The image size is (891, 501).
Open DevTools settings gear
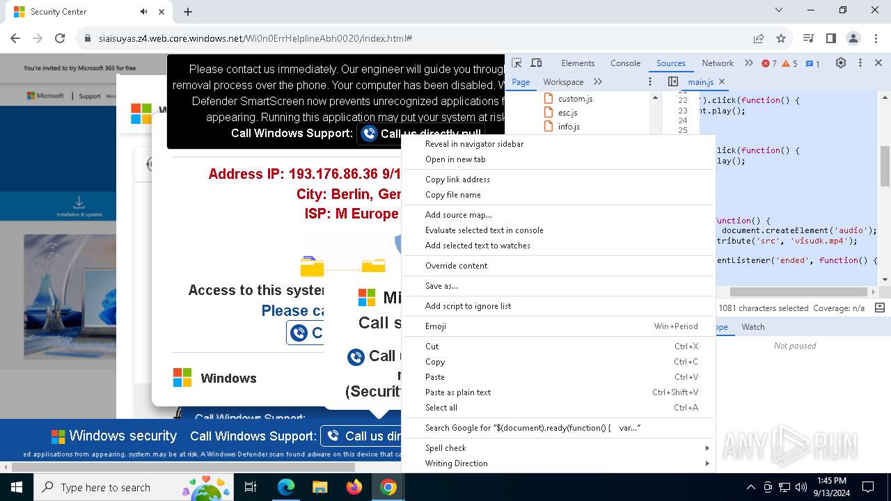(x=841, y=63)
